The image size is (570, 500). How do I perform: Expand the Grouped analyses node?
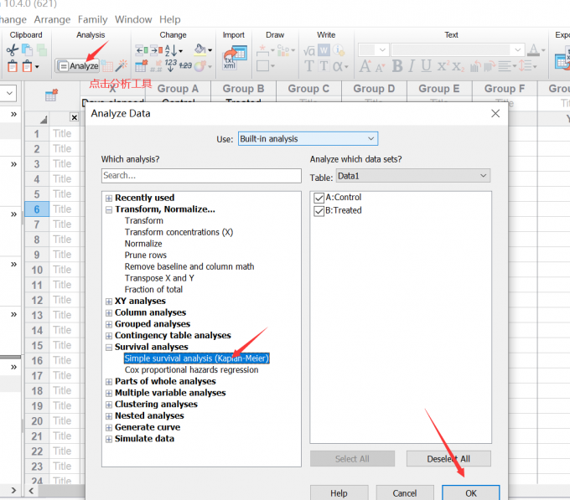(x=109, y=324)
